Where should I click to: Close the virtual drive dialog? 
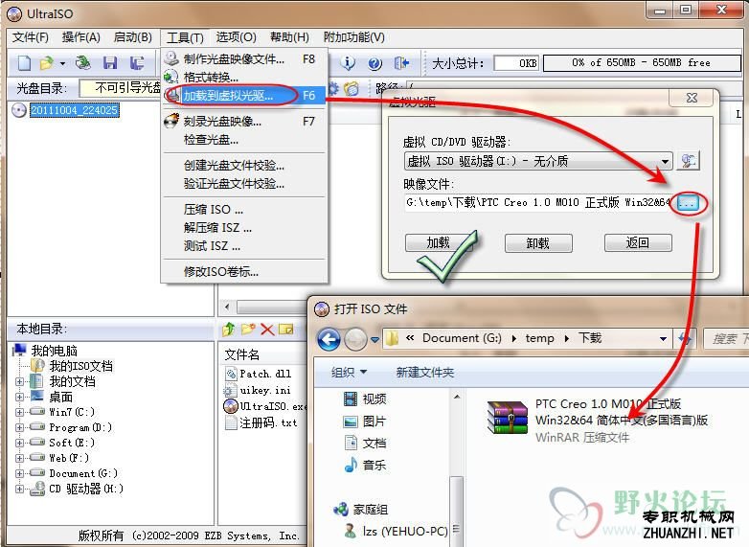(692, 98)
